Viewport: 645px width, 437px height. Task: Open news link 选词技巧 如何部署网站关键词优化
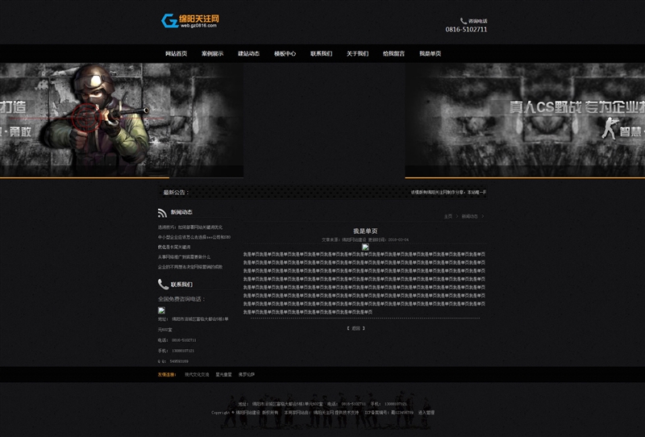click(x=190, y=227)
